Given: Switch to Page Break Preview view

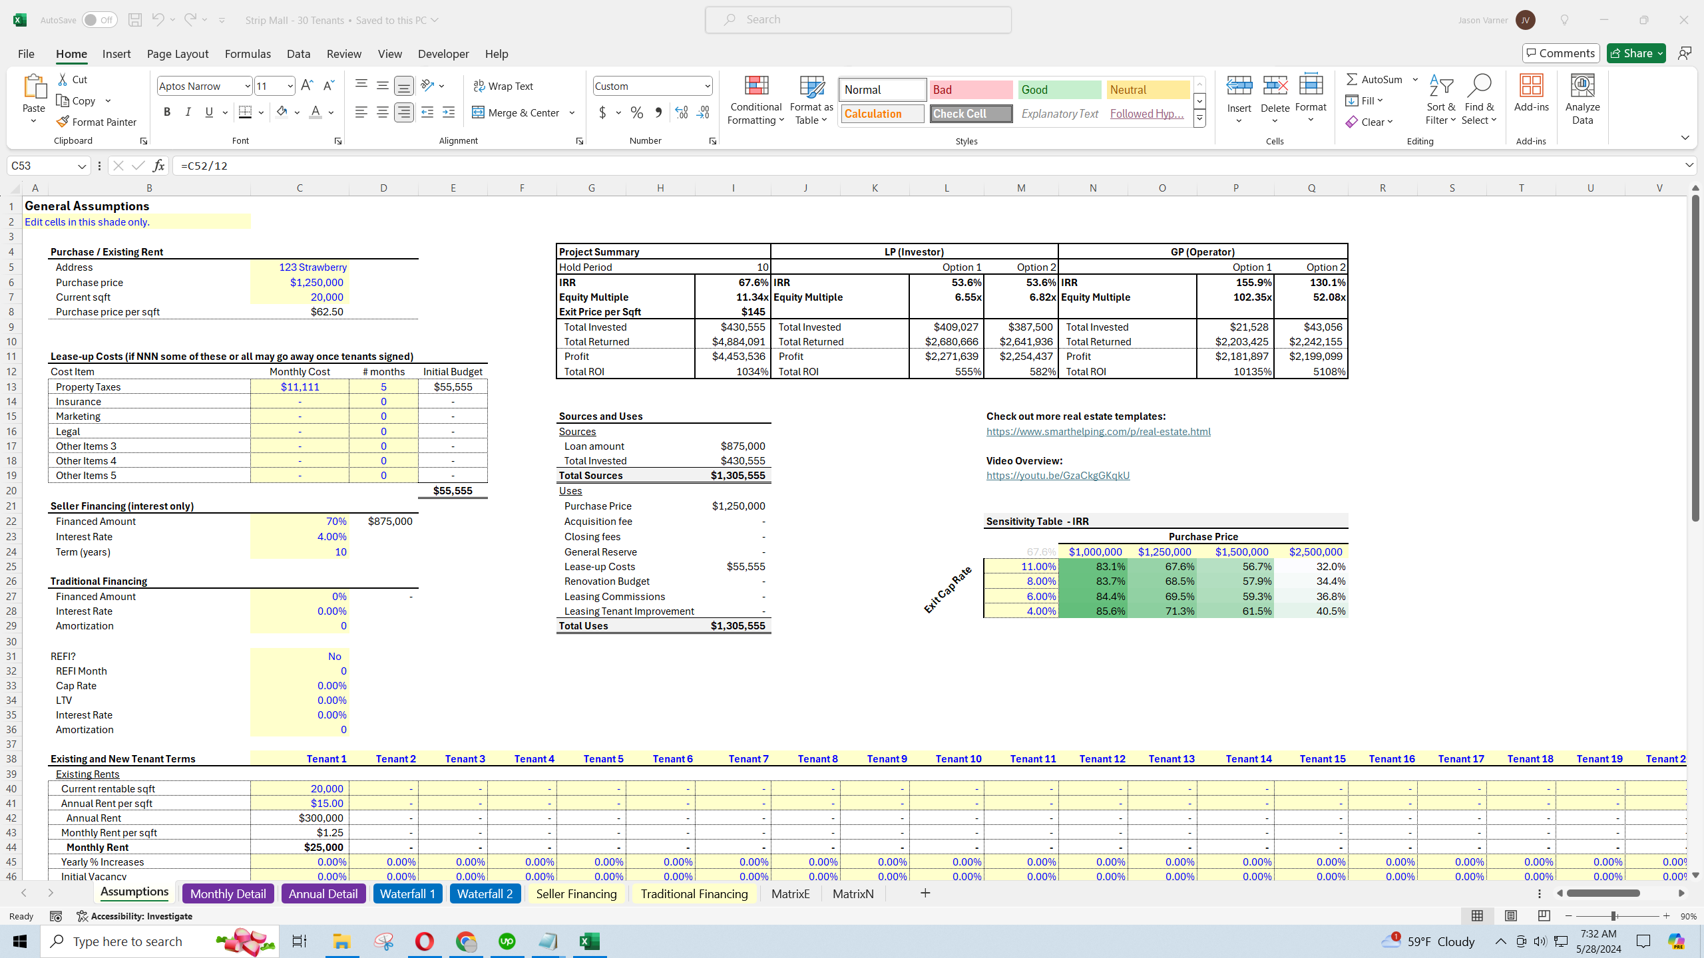Looking at the screenshot, I should point(1544,916).
